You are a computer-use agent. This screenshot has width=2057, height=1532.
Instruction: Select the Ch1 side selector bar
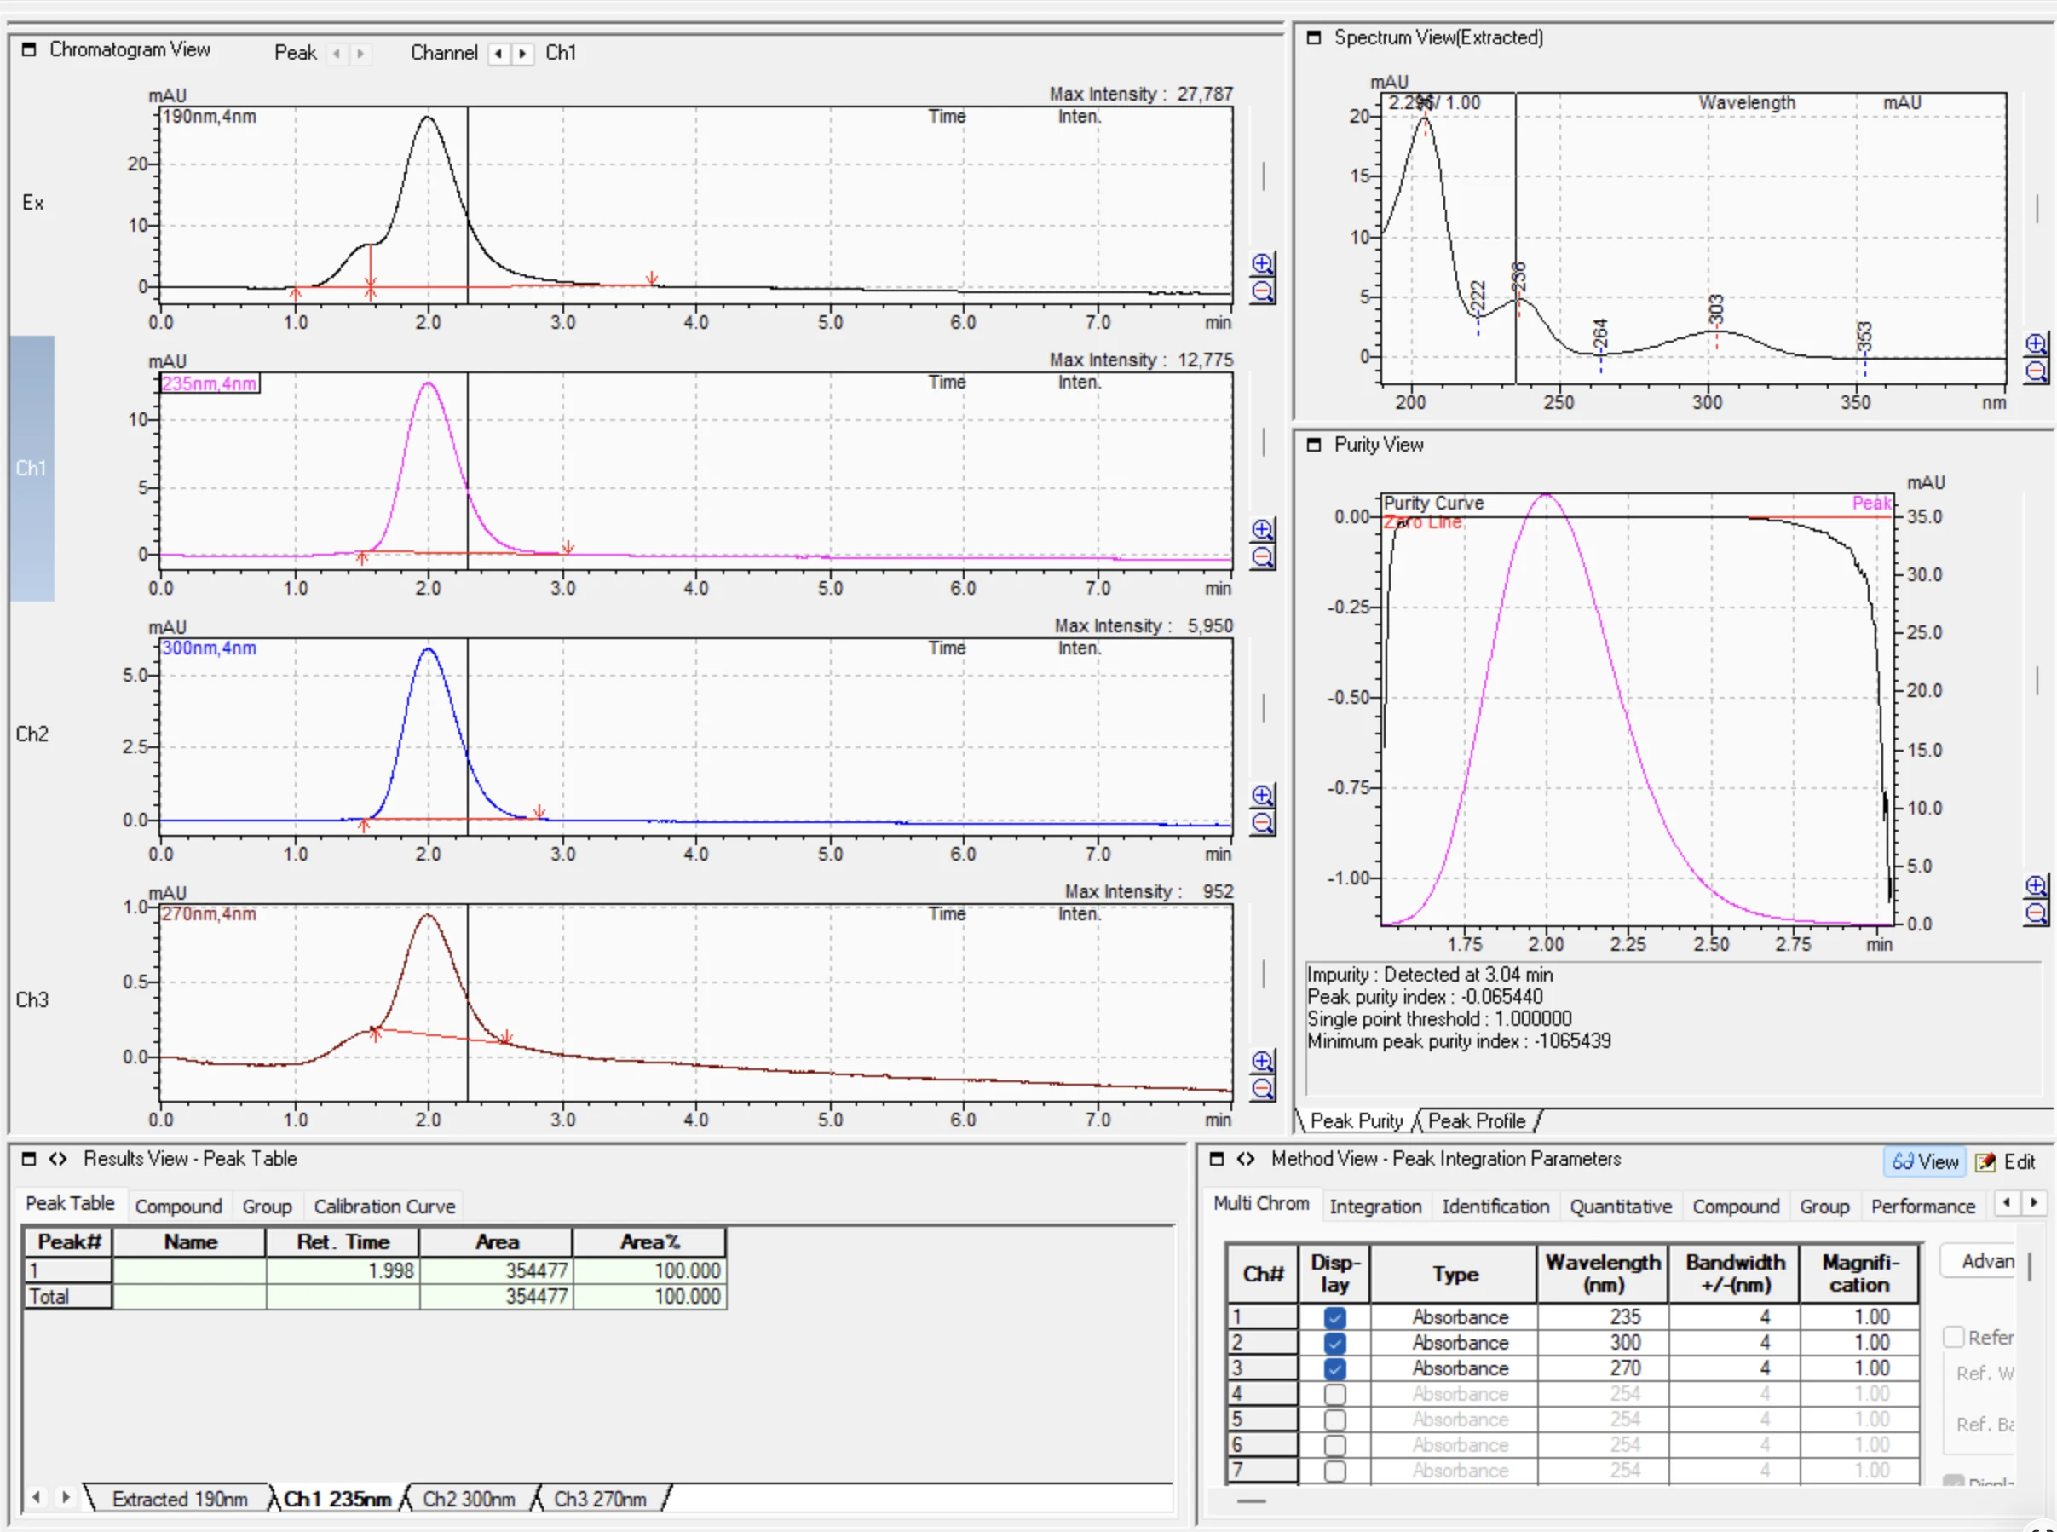[32, 469]
